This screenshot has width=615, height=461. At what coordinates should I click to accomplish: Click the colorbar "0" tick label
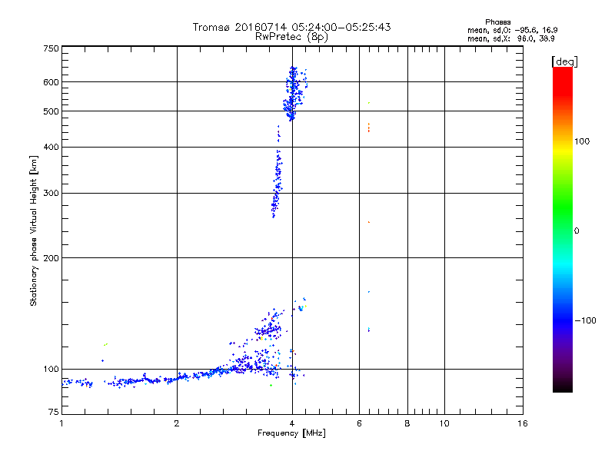pyautogui.click(x=577, y=231)
